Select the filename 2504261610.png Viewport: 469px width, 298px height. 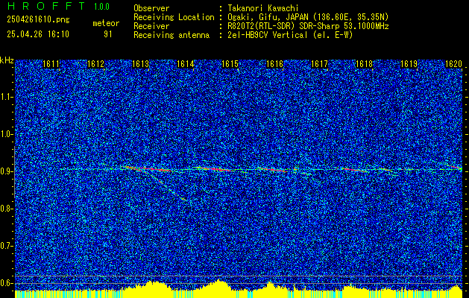click(38, 20)
